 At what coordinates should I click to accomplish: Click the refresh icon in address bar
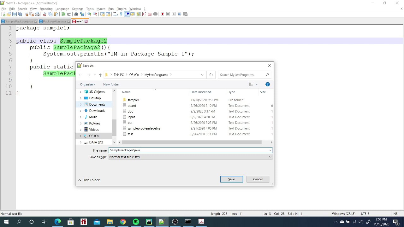(x=211, y=75)
